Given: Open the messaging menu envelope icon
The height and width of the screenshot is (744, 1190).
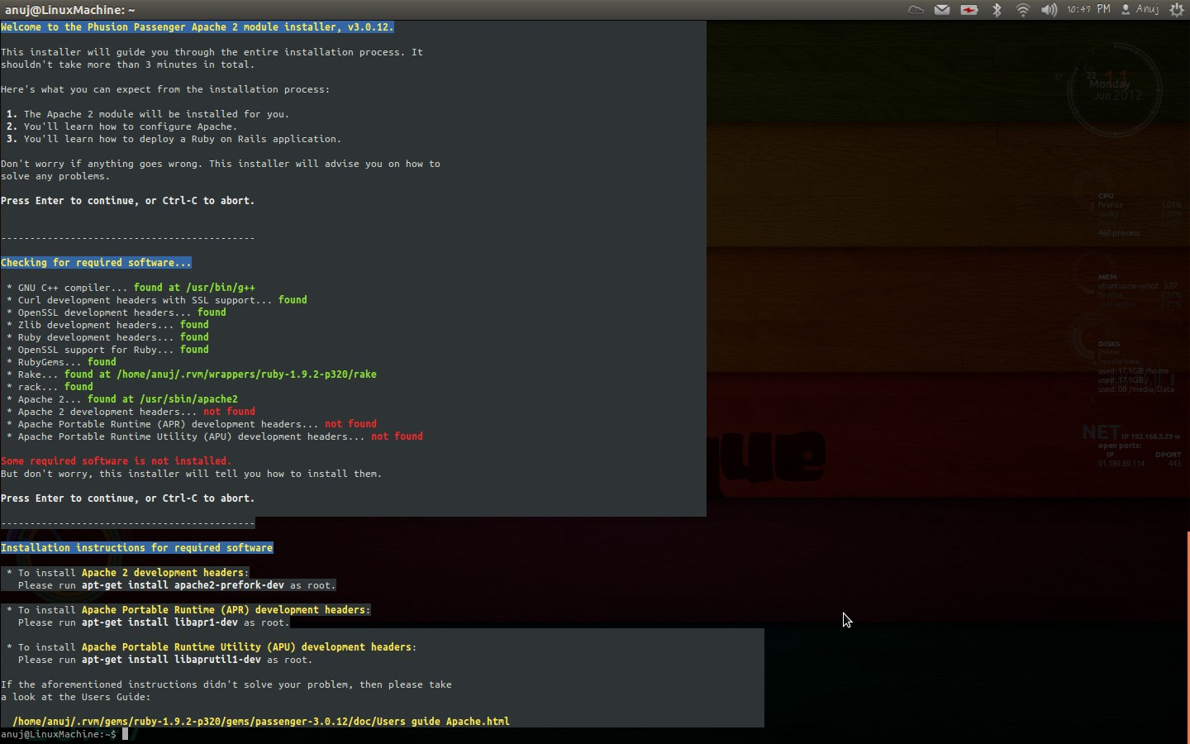Looking at the screenshot, I should (x=942, y=10).
